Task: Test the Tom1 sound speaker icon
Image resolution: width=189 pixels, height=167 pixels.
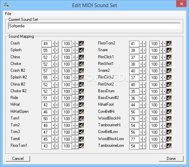Action: point(81,119)
